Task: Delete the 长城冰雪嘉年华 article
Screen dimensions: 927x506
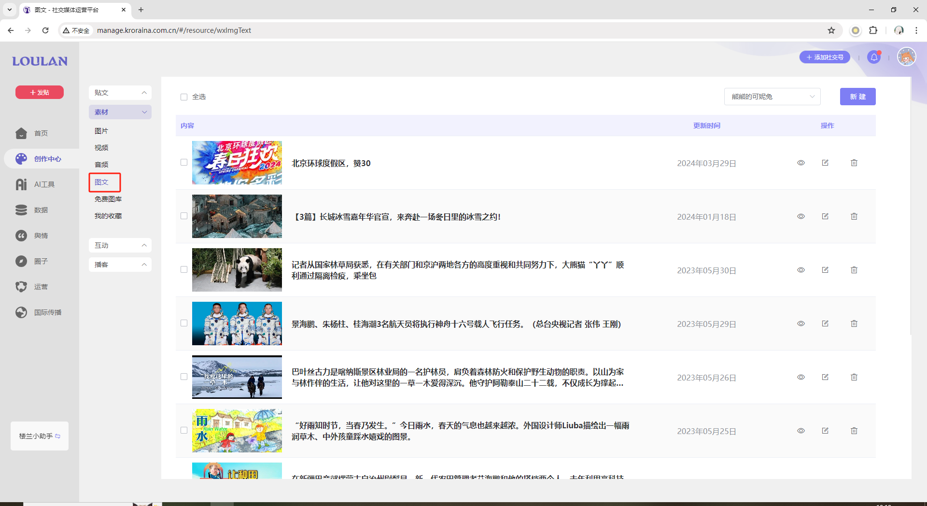Action: [854, 216]
